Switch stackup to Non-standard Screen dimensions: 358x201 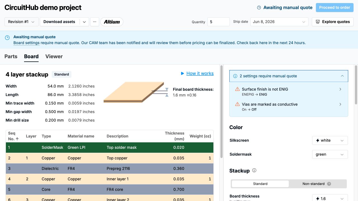tap(317, 184)
